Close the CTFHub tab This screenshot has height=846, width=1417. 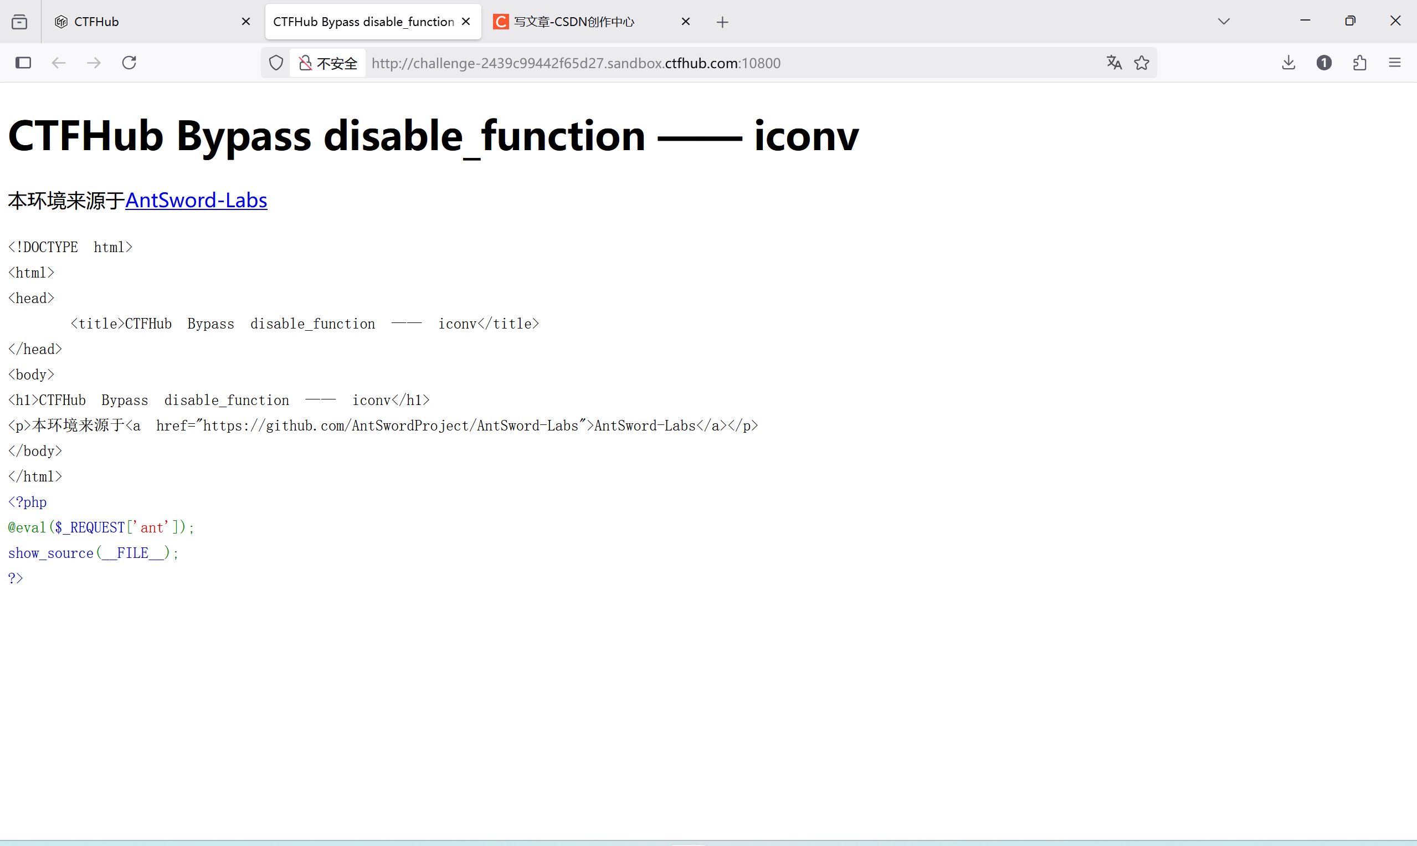tap(245, 22)
